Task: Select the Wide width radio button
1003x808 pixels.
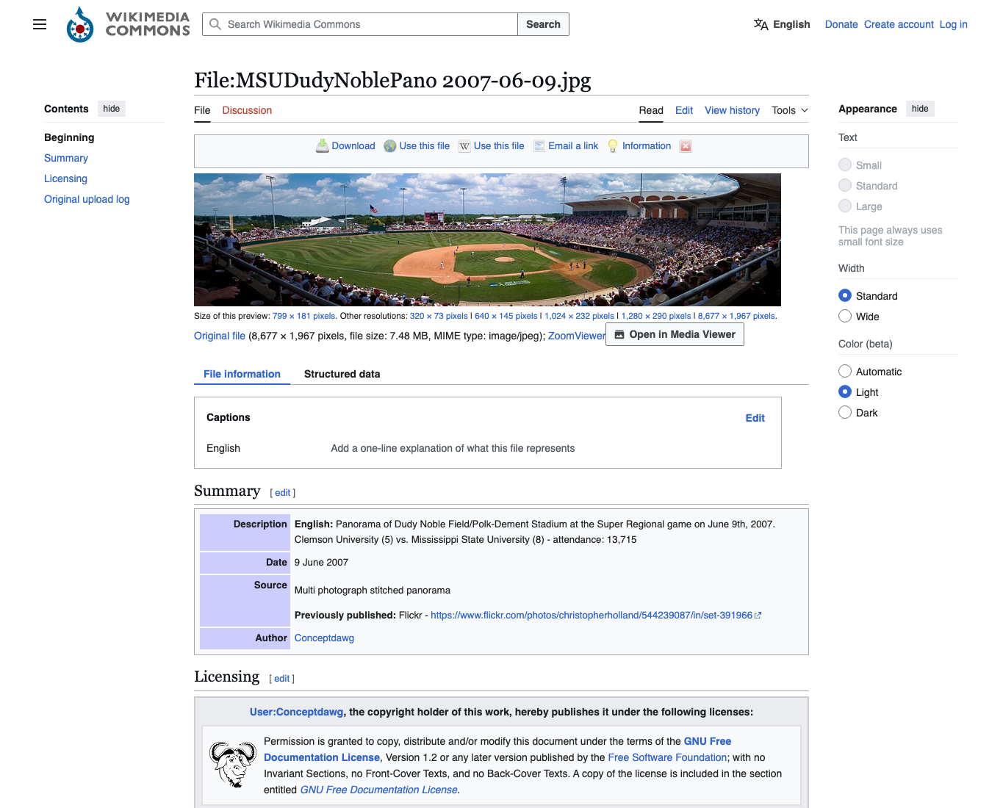Action: coord(845,316)
